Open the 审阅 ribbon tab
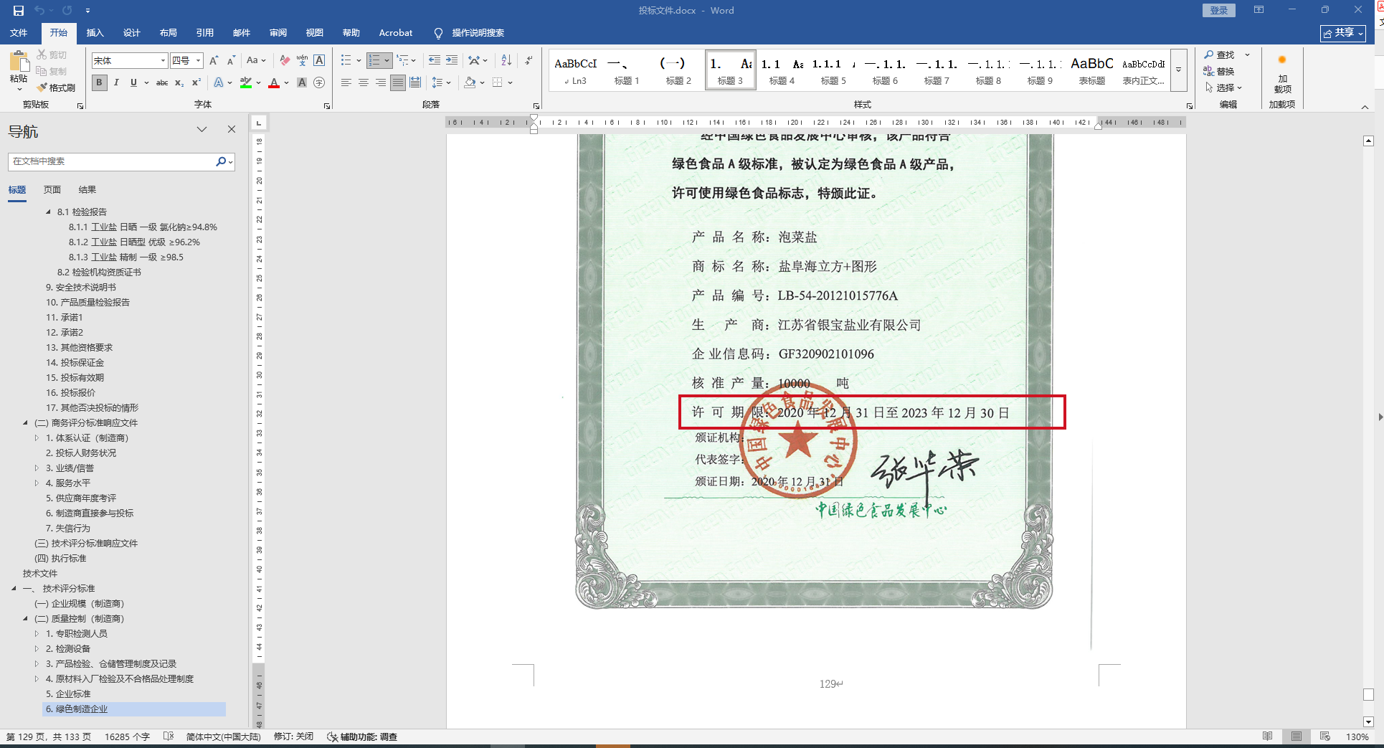This screenshot has height=748, width=1384. click(278, 33)
